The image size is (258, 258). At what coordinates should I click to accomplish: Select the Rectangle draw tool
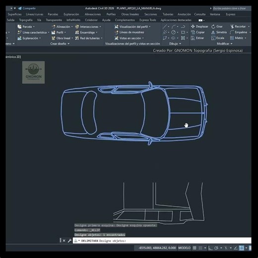click(x=183, y=32)
